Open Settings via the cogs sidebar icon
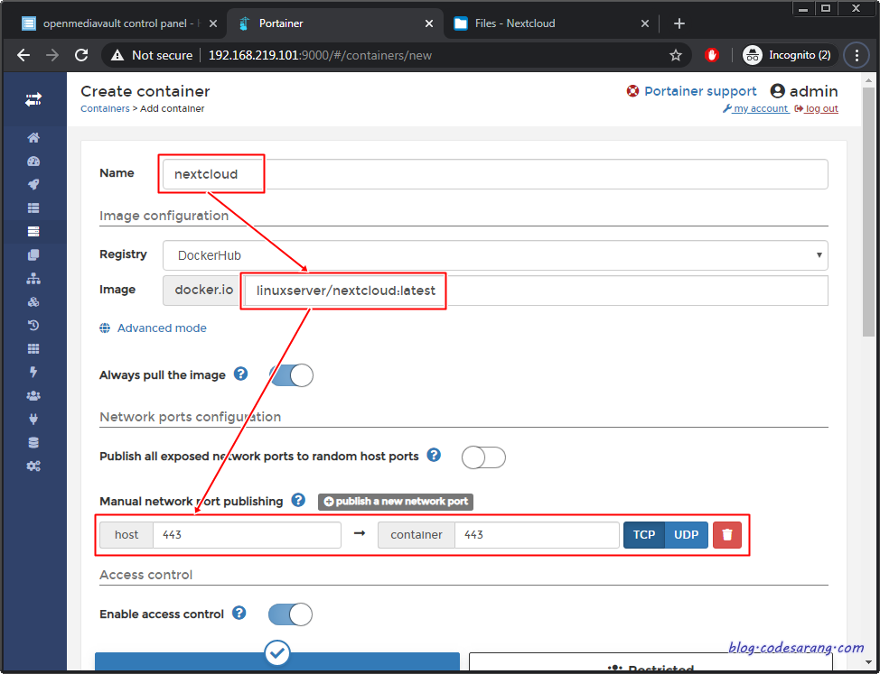 pyautogui.click(x=33, y=466)
